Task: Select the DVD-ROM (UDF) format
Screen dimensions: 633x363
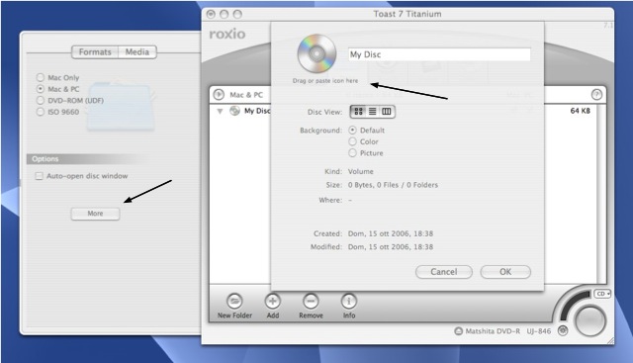Action: pyautogui.click(x=40, y=100)
